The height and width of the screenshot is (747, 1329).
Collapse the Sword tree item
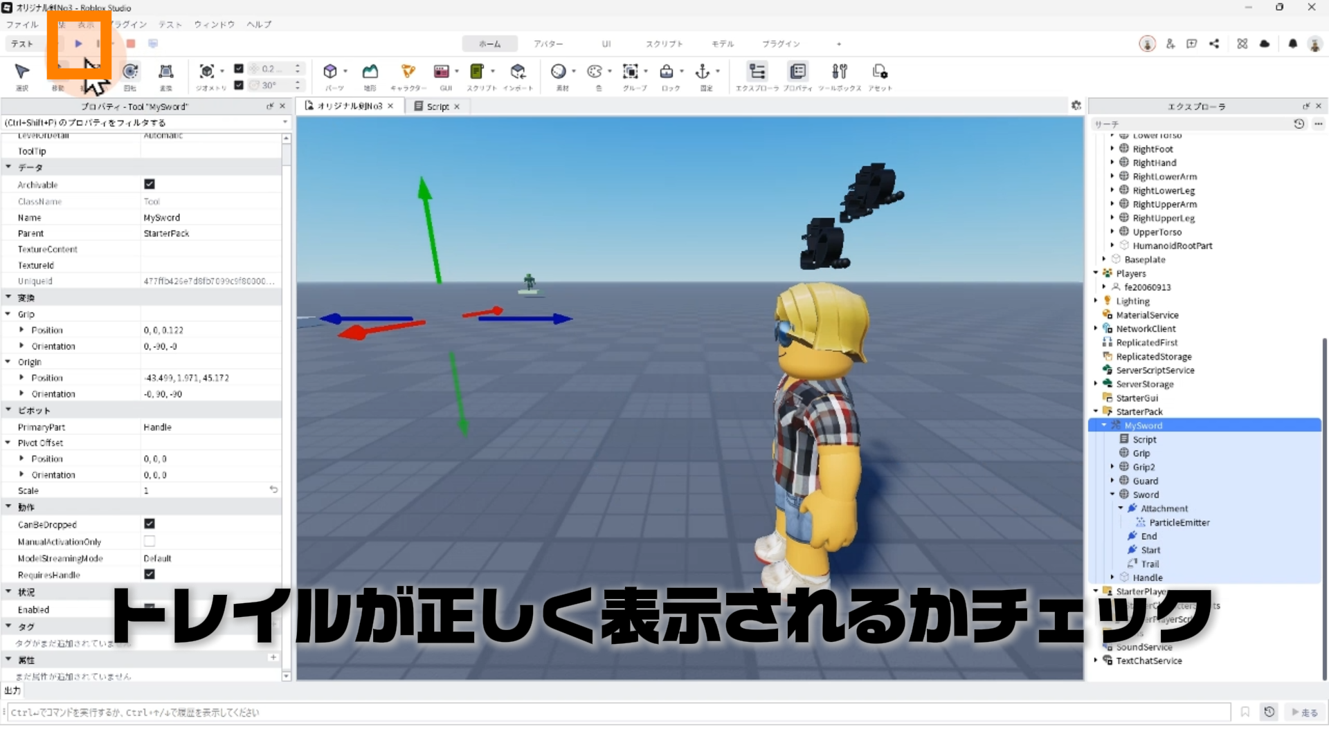[1112, 495]
